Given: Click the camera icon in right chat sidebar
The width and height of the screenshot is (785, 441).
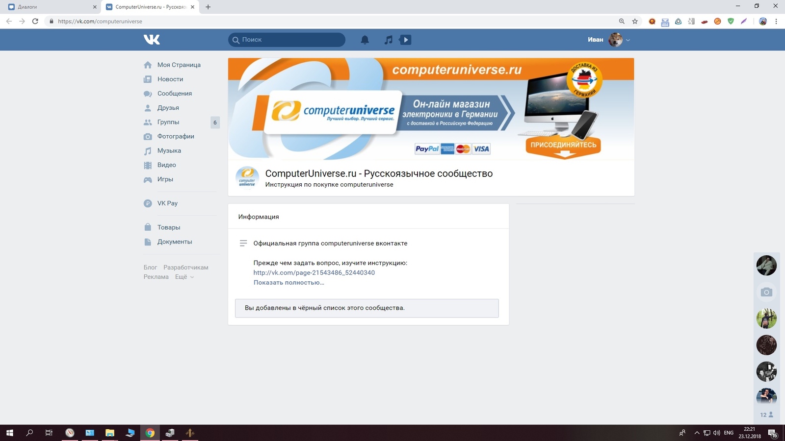Looking at the screenshot, I should 766,292.
